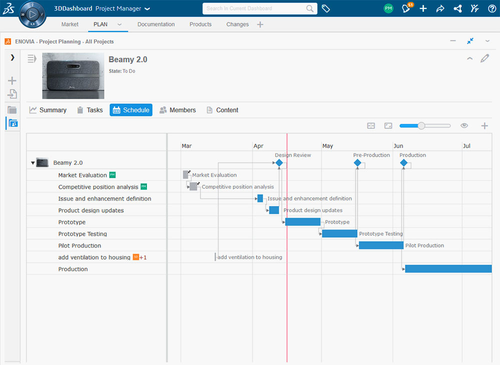Screen dimensions: 500x365
Task: Open the help question mark icon
Action: tap(492, 8)
